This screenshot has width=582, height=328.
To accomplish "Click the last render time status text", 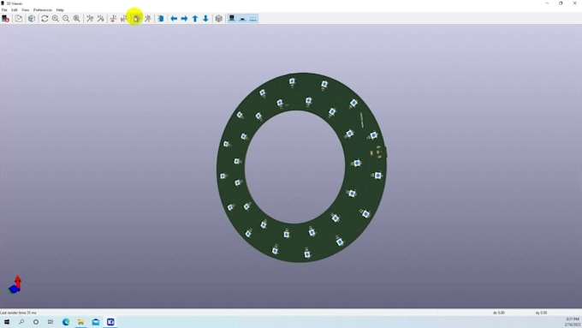I will pyautogui.click(x=19, y=313).
